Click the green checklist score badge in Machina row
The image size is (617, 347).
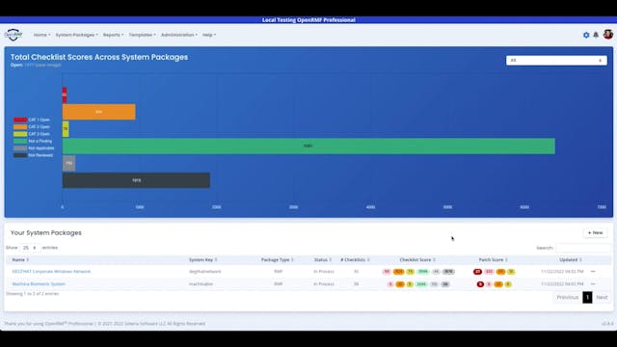pyautogui.click(x=421, y=284)
